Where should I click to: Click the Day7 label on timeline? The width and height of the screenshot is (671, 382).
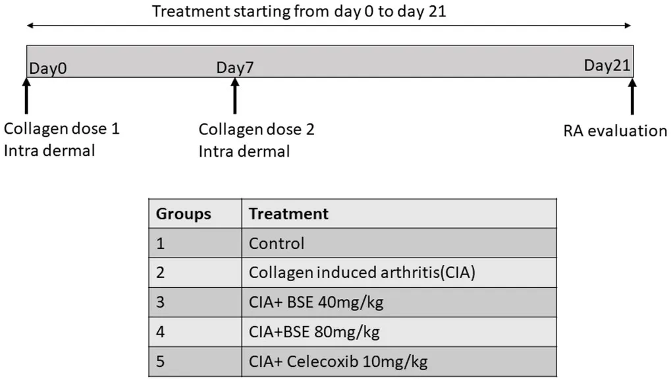point(235,68)
